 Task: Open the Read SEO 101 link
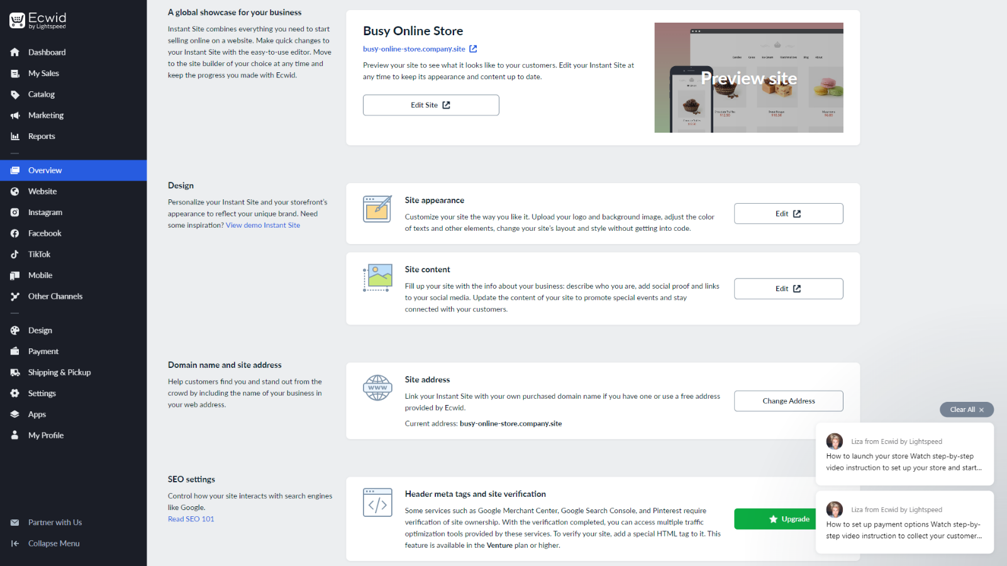point(191,519)
